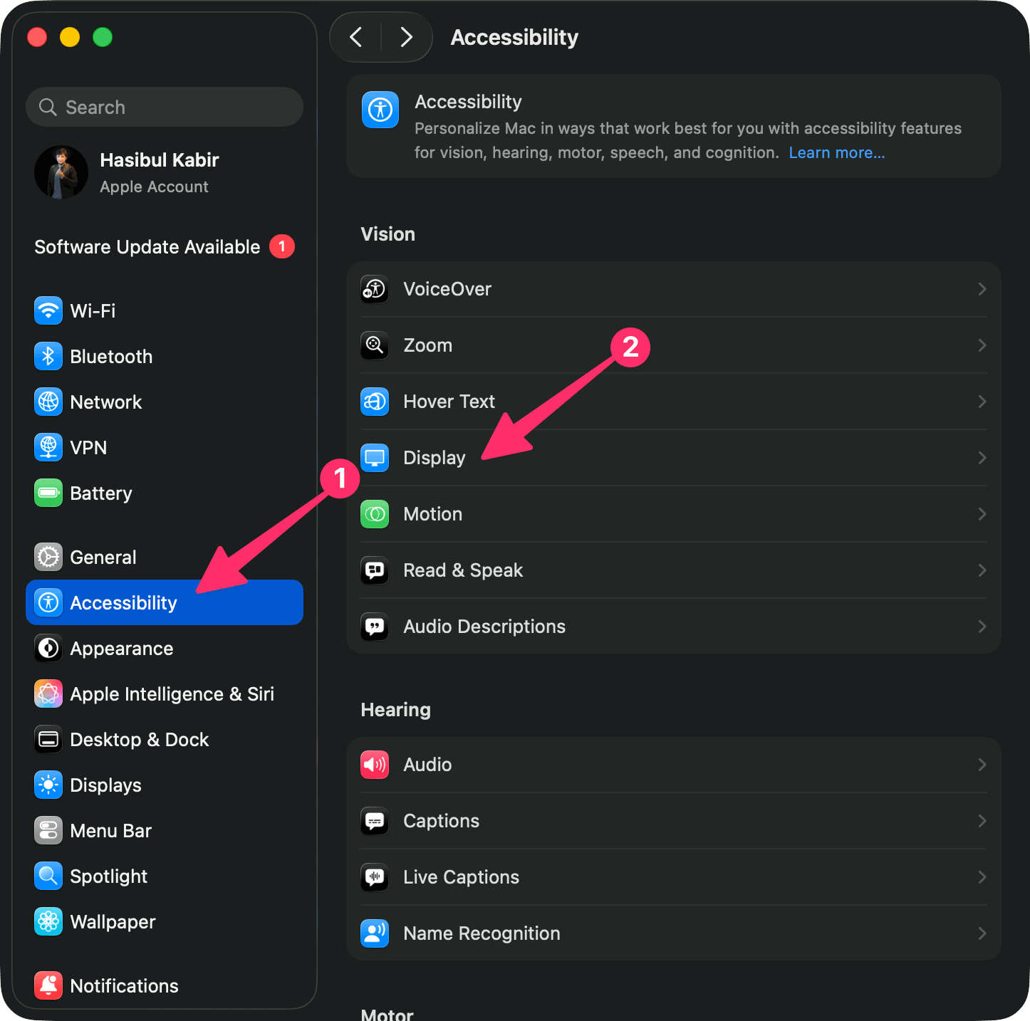Click the profile picture thumbnail

[x=61, y=172]
